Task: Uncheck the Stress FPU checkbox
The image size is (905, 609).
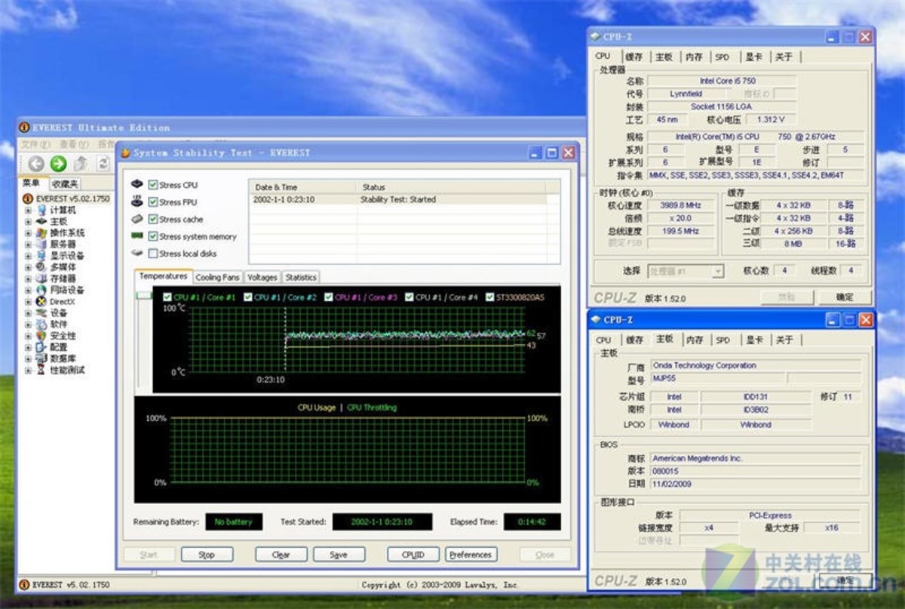Action: pyautogui.click(x=153, y=202)
